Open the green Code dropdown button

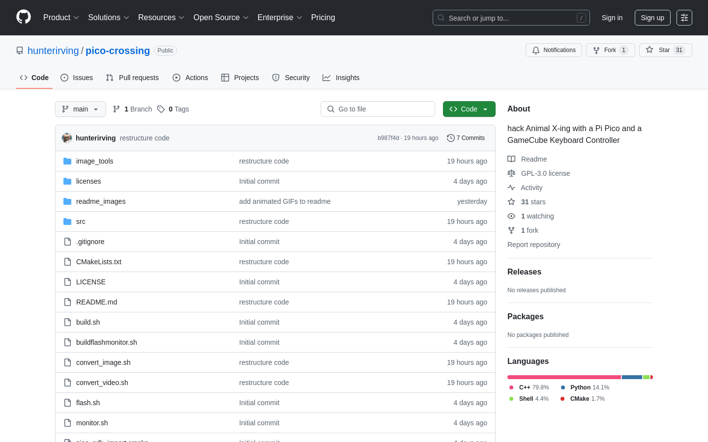click(x=469, y=109)
